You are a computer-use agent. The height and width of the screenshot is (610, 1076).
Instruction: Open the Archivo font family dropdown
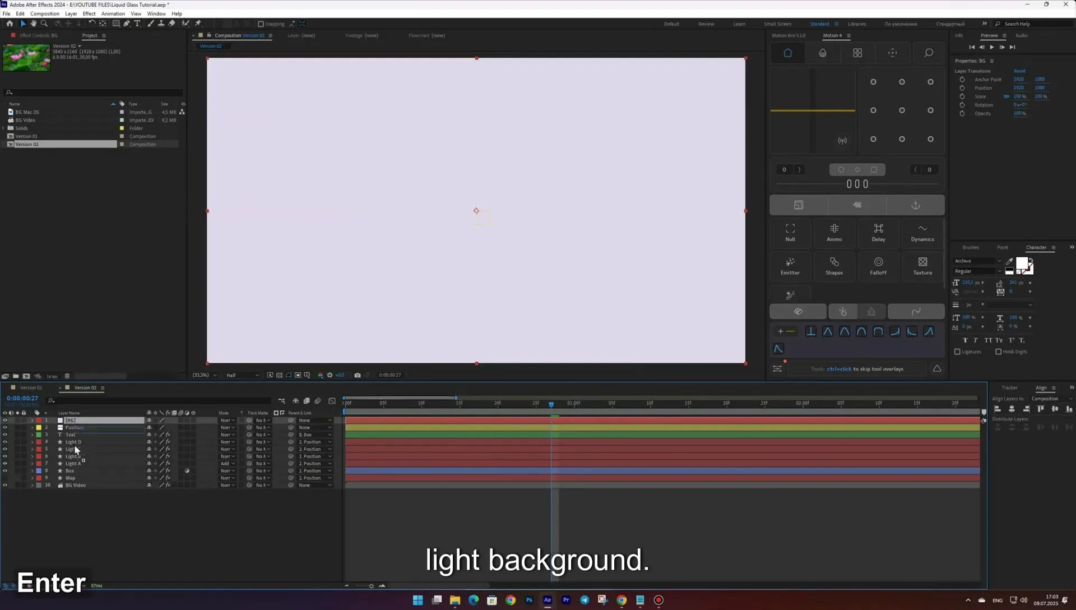(978, 261)
